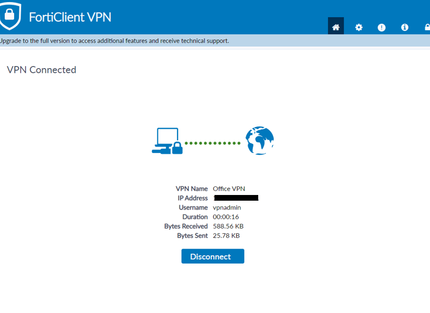Click the redacted IP address field
Image resolution: width=430 pixels, height=313 pixels.
[x=236, y=198]
